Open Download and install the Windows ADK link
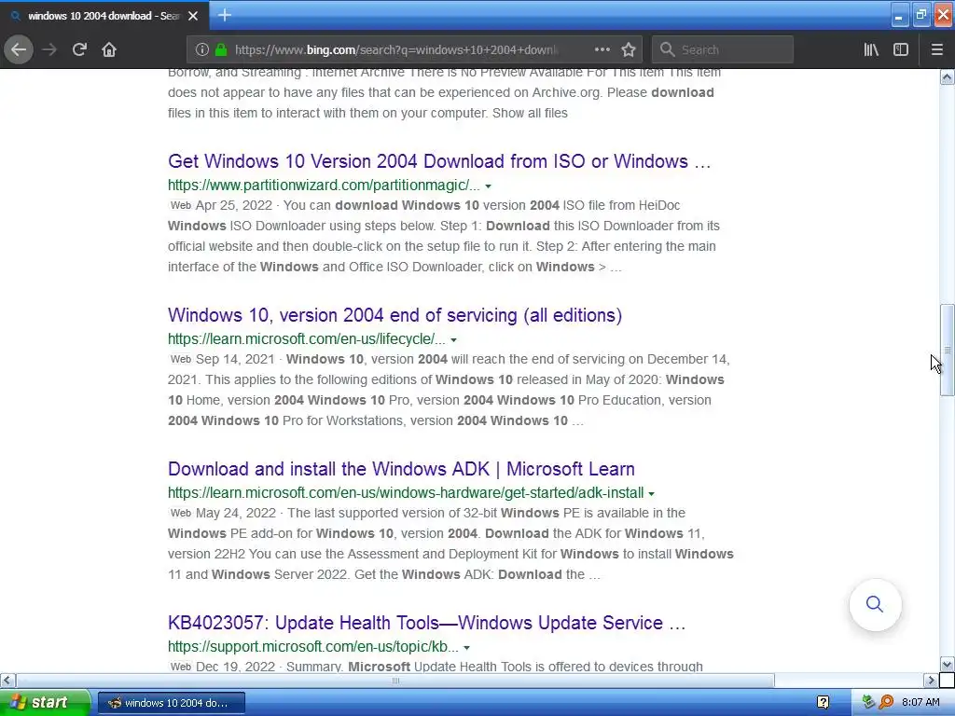Screen dimensions: 955x716 [x=401, y=469]
